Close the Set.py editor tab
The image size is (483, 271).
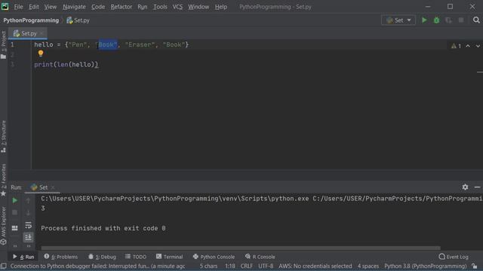[x=42, y=33]
